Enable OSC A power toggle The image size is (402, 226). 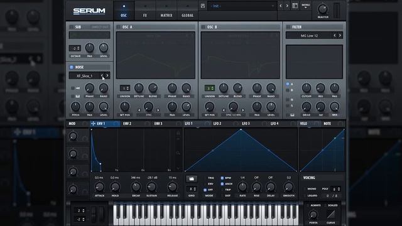[119, 27]
